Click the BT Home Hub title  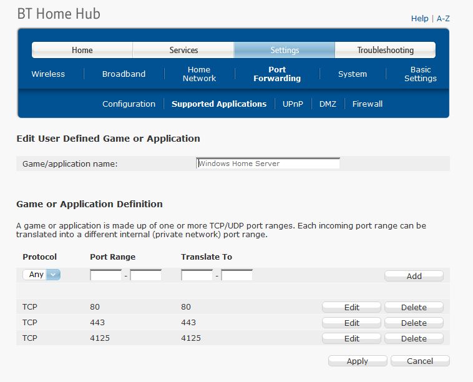point(59,14)
